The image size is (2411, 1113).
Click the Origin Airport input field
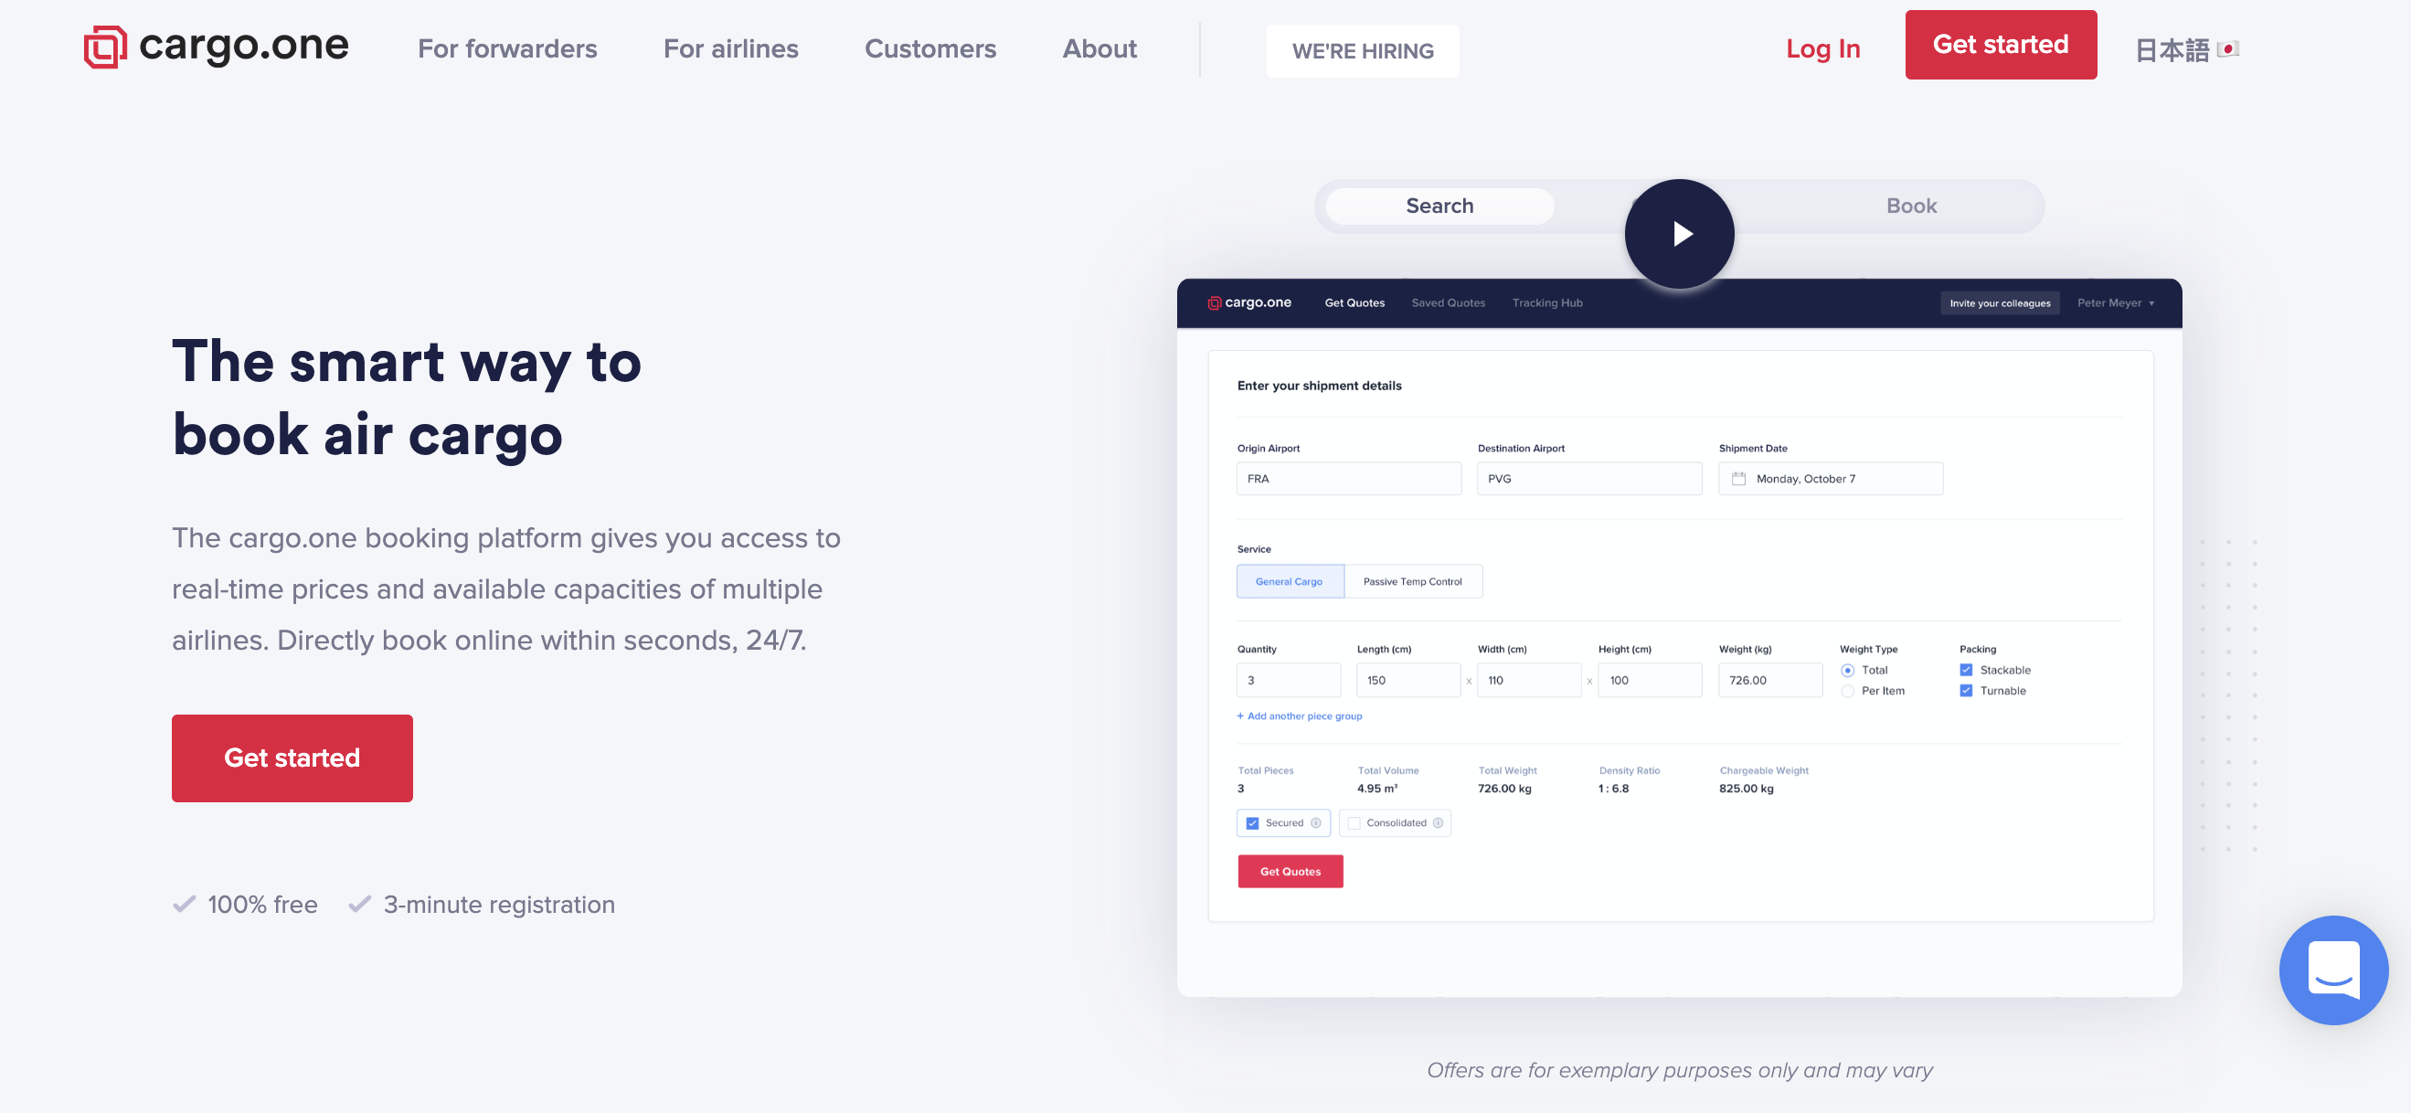1348,478
